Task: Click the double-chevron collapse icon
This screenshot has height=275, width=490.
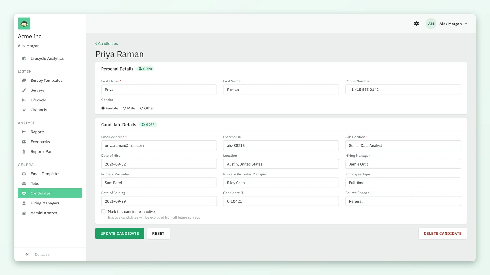Action: pyautogui.click(x=27, y=254)
